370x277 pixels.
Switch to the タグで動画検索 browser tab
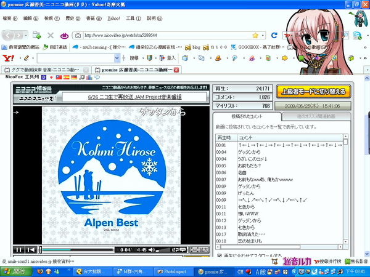point(46,70)
